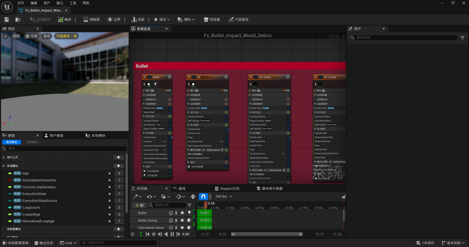Toggle Spawn Rate module checkbox in Bullet

[x=170, y=112]
